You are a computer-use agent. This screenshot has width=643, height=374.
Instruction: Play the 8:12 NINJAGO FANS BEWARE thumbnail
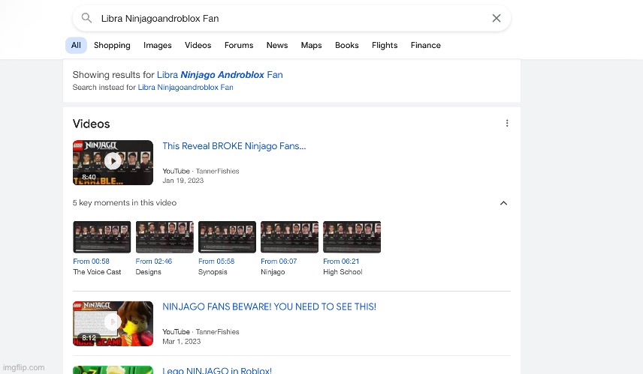pyautogui.click(x=113, y=323)
